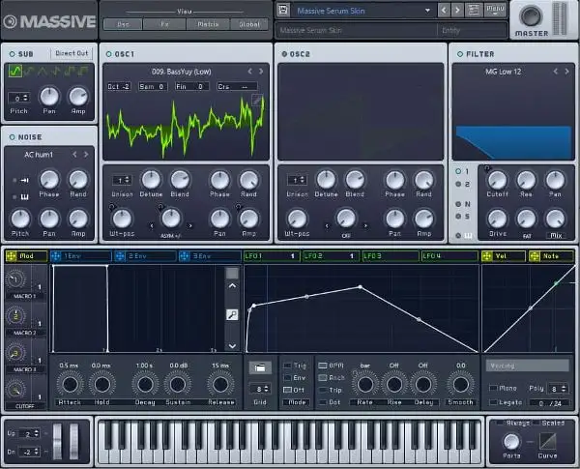This screenshot has width=580, height=469.
Task: Check the Trig mode checkbox
Action: coord(286,365)
